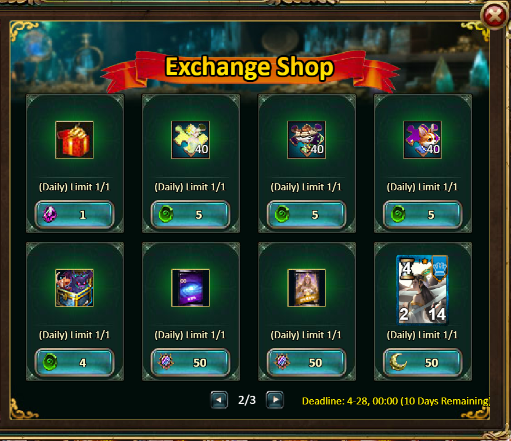
Task: Select the raccoon puzzle piece item
Action: coord(307,140)
